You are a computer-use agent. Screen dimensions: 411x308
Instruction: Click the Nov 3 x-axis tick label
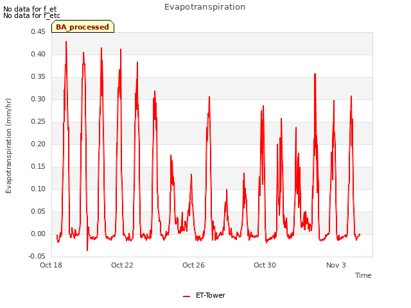(336, 265)
